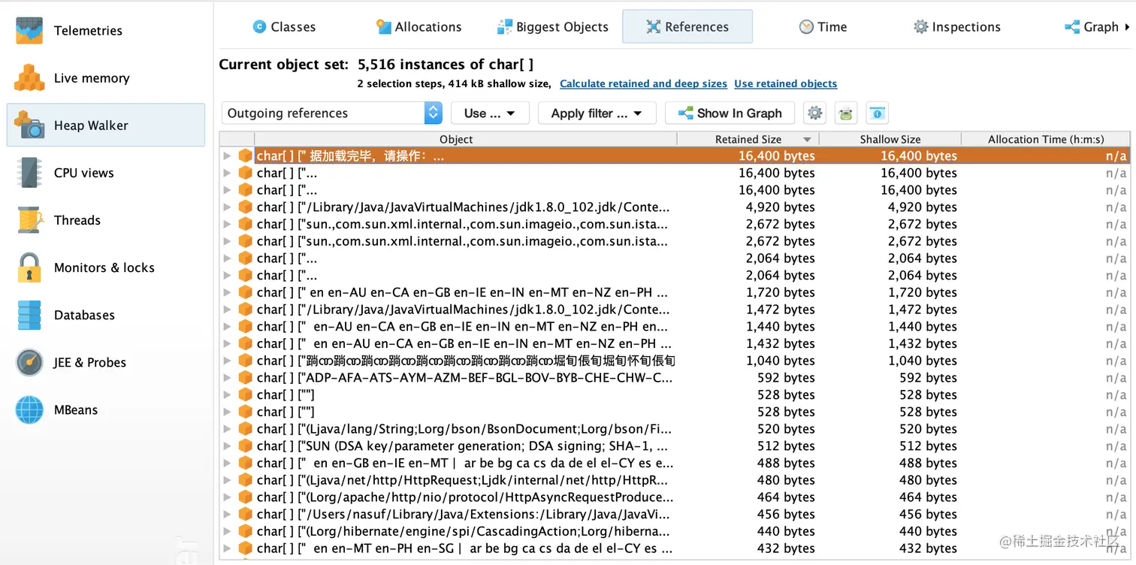
Task: Expand the 4,920 bytes char[] row
Action: point(227,207)
